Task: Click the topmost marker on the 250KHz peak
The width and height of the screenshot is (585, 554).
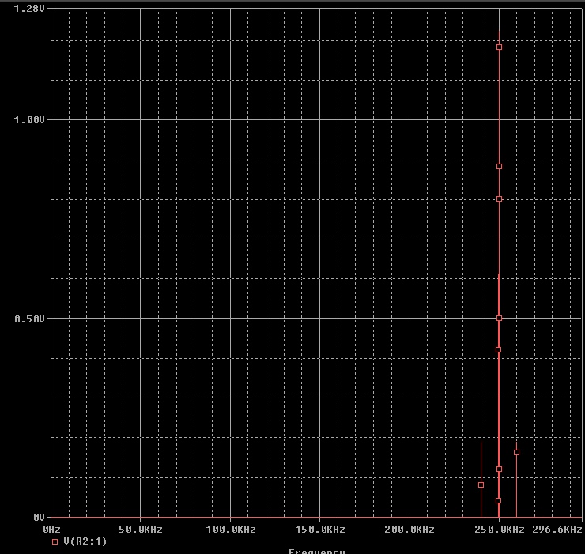Action: [x=499, y=47]
